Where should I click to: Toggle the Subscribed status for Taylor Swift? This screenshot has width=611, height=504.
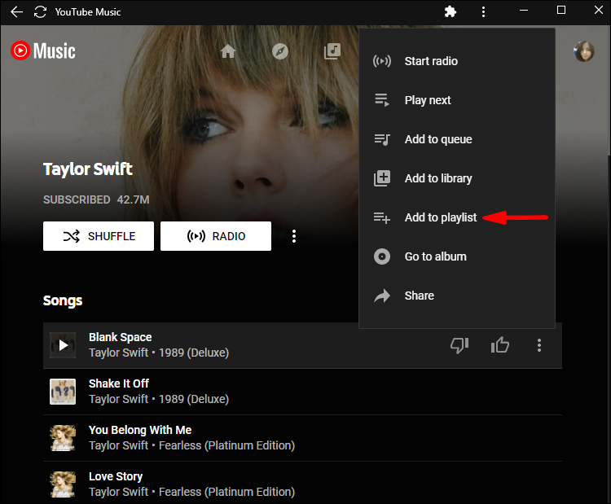click(x=77, y=199)
